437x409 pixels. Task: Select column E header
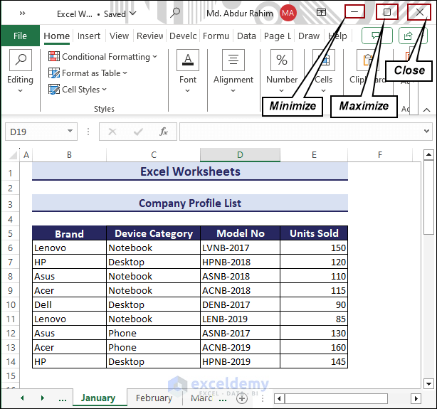314,155
